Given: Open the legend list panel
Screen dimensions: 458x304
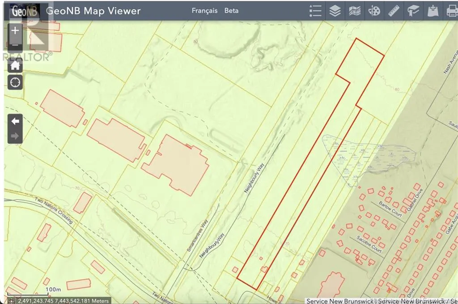Looking at the screenshot, I should pyautogui.click(x=315, y=11).
